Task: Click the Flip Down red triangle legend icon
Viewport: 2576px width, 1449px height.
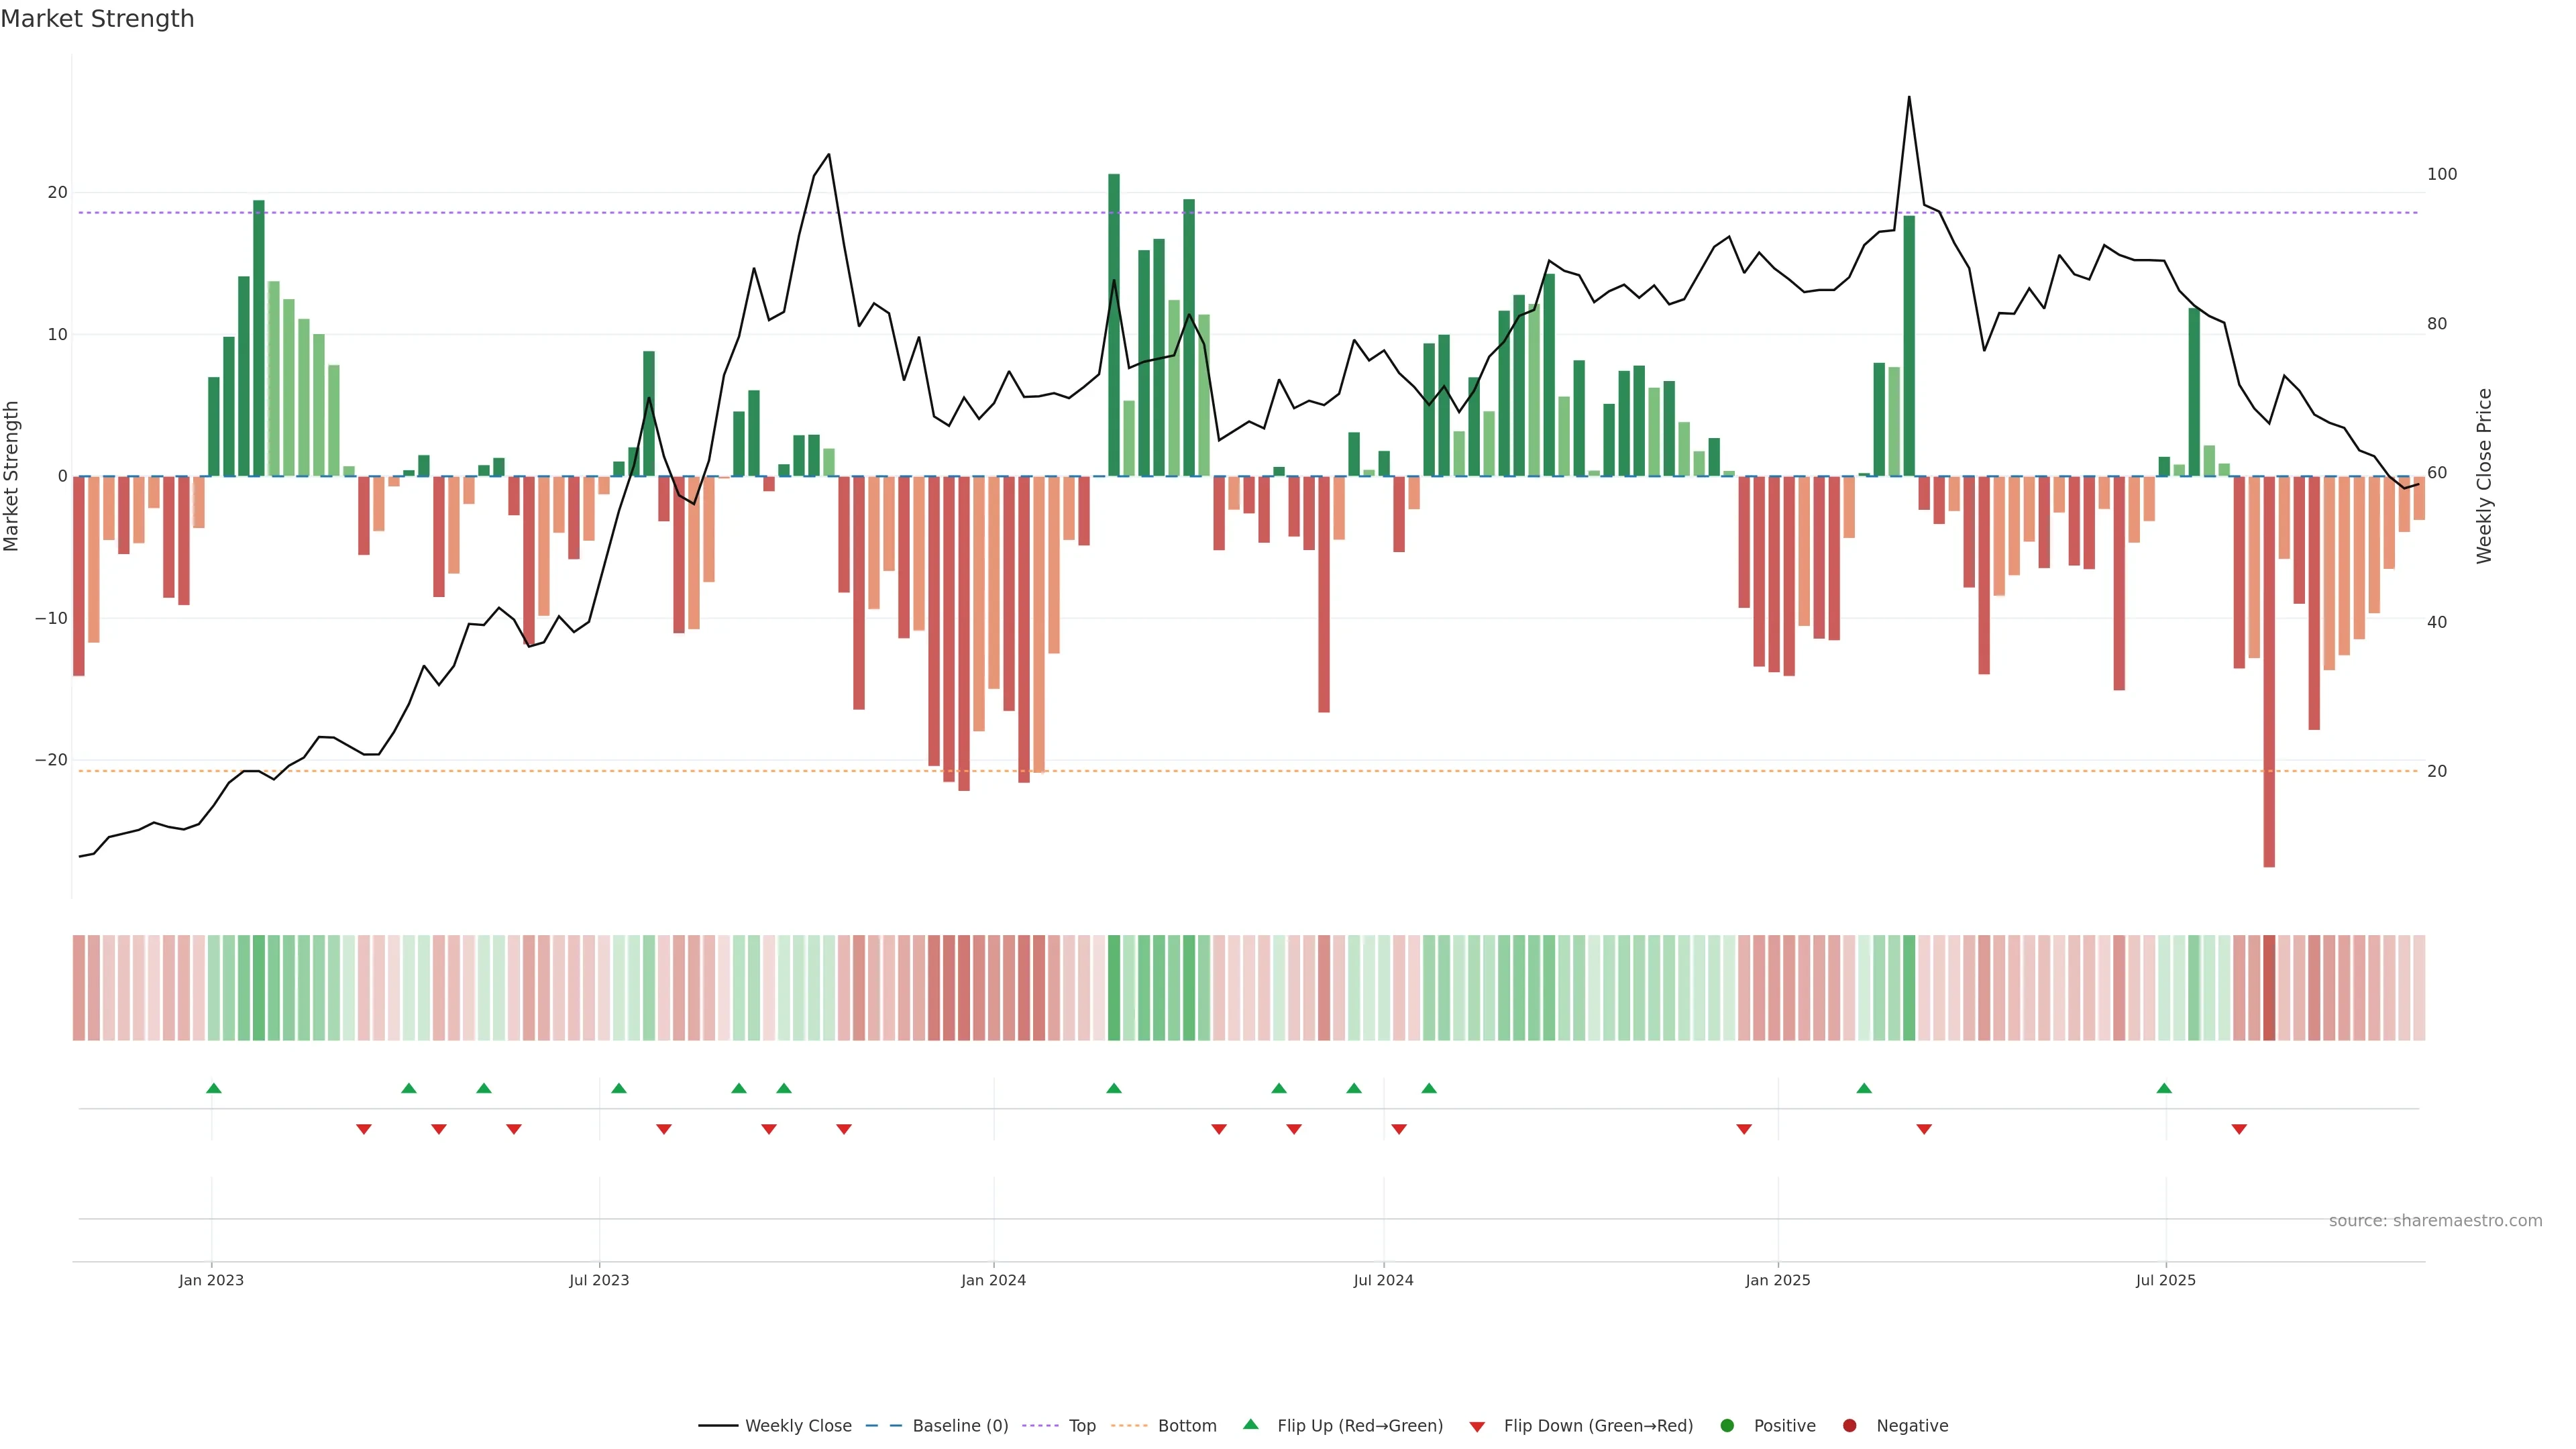Action: 1477,1427
